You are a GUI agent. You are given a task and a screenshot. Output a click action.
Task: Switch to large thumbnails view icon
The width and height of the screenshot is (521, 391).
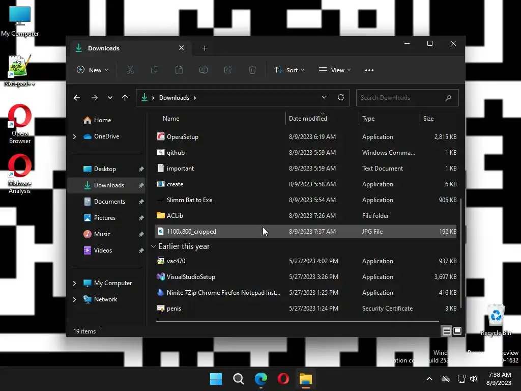457,331
